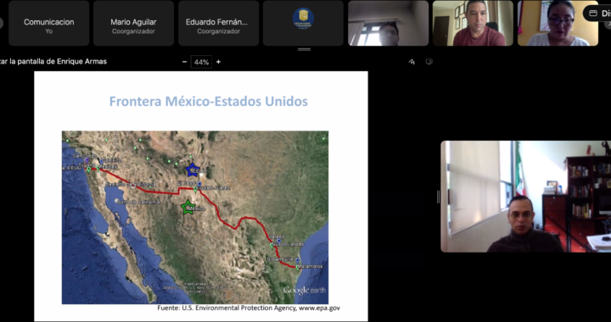Screen dimensions: 611x322
Task: Select Comunicacion participant tile
Action: click(48, 24)
